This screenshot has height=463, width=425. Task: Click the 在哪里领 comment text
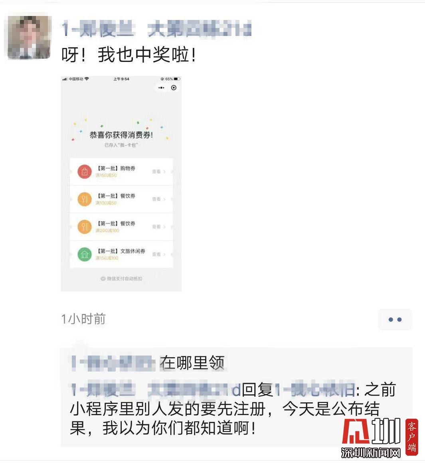(192, 363)
